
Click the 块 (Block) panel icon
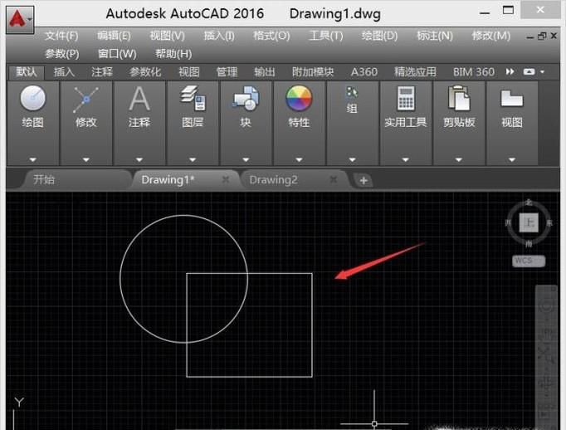(x=246, y=100)
